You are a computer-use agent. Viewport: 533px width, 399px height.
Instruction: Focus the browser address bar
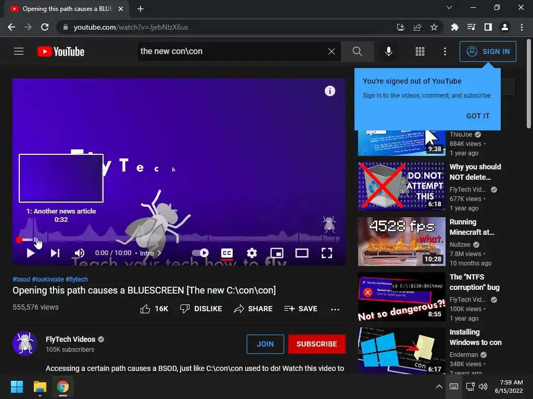tap(224, 27)
